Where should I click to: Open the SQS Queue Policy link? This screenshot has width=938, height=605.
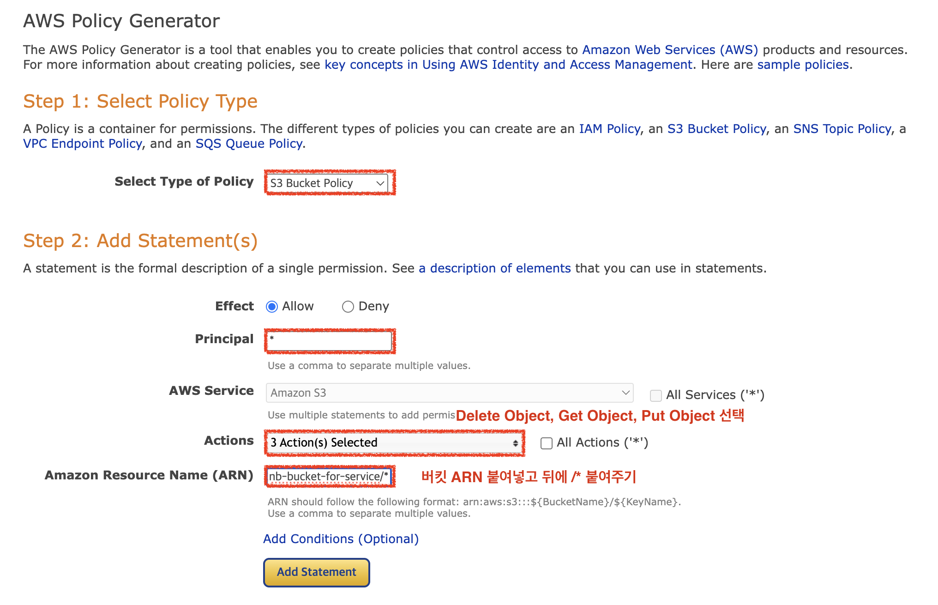[x=249, y=144]
